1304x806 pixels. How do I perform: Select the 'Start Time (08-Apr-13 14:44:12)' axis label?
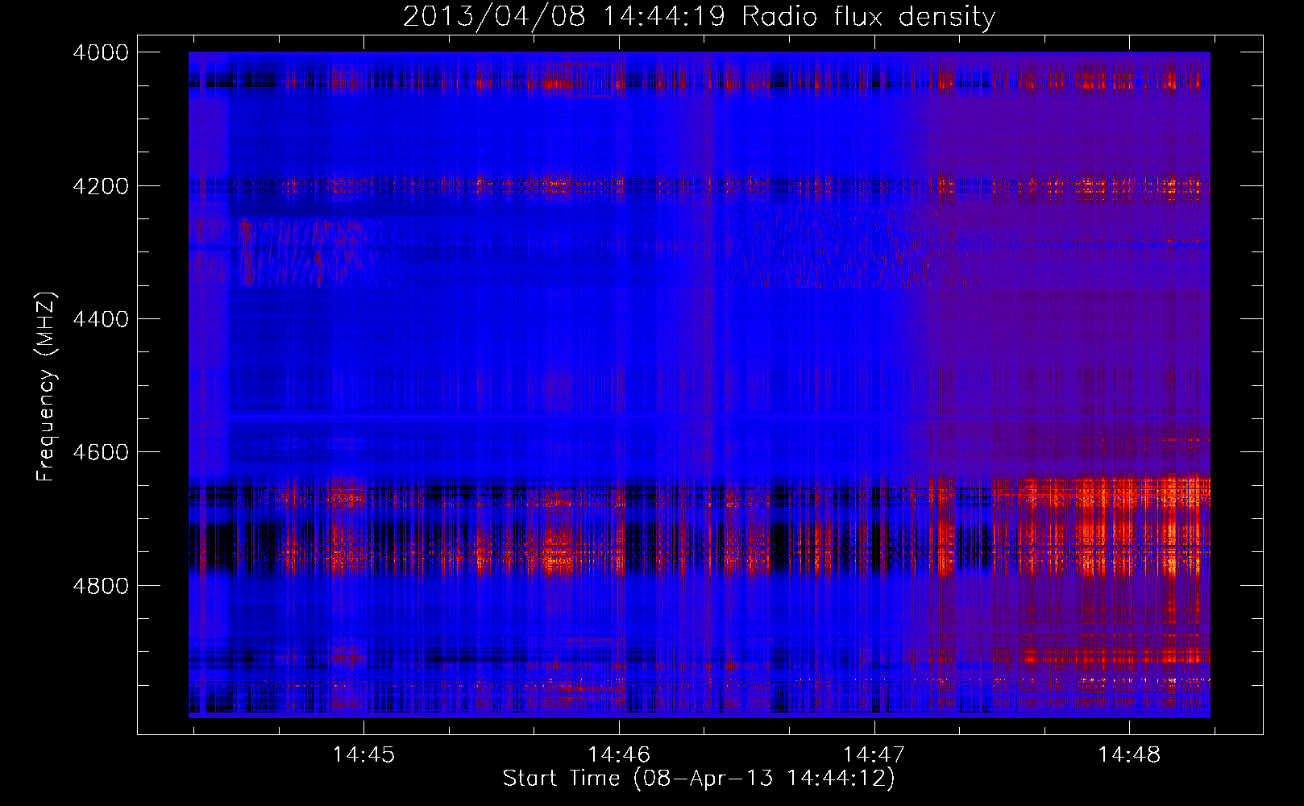(x=699, y=779)
